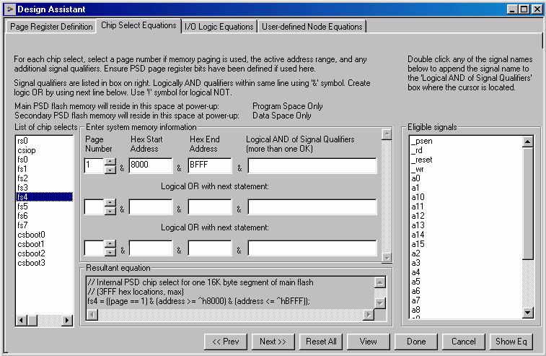Image resolution: width=546 pixels, height=356 pixels.
Task: Click the Hex End Address field containing BFFF
Action: pyautogui.click(x=209, y=167)
